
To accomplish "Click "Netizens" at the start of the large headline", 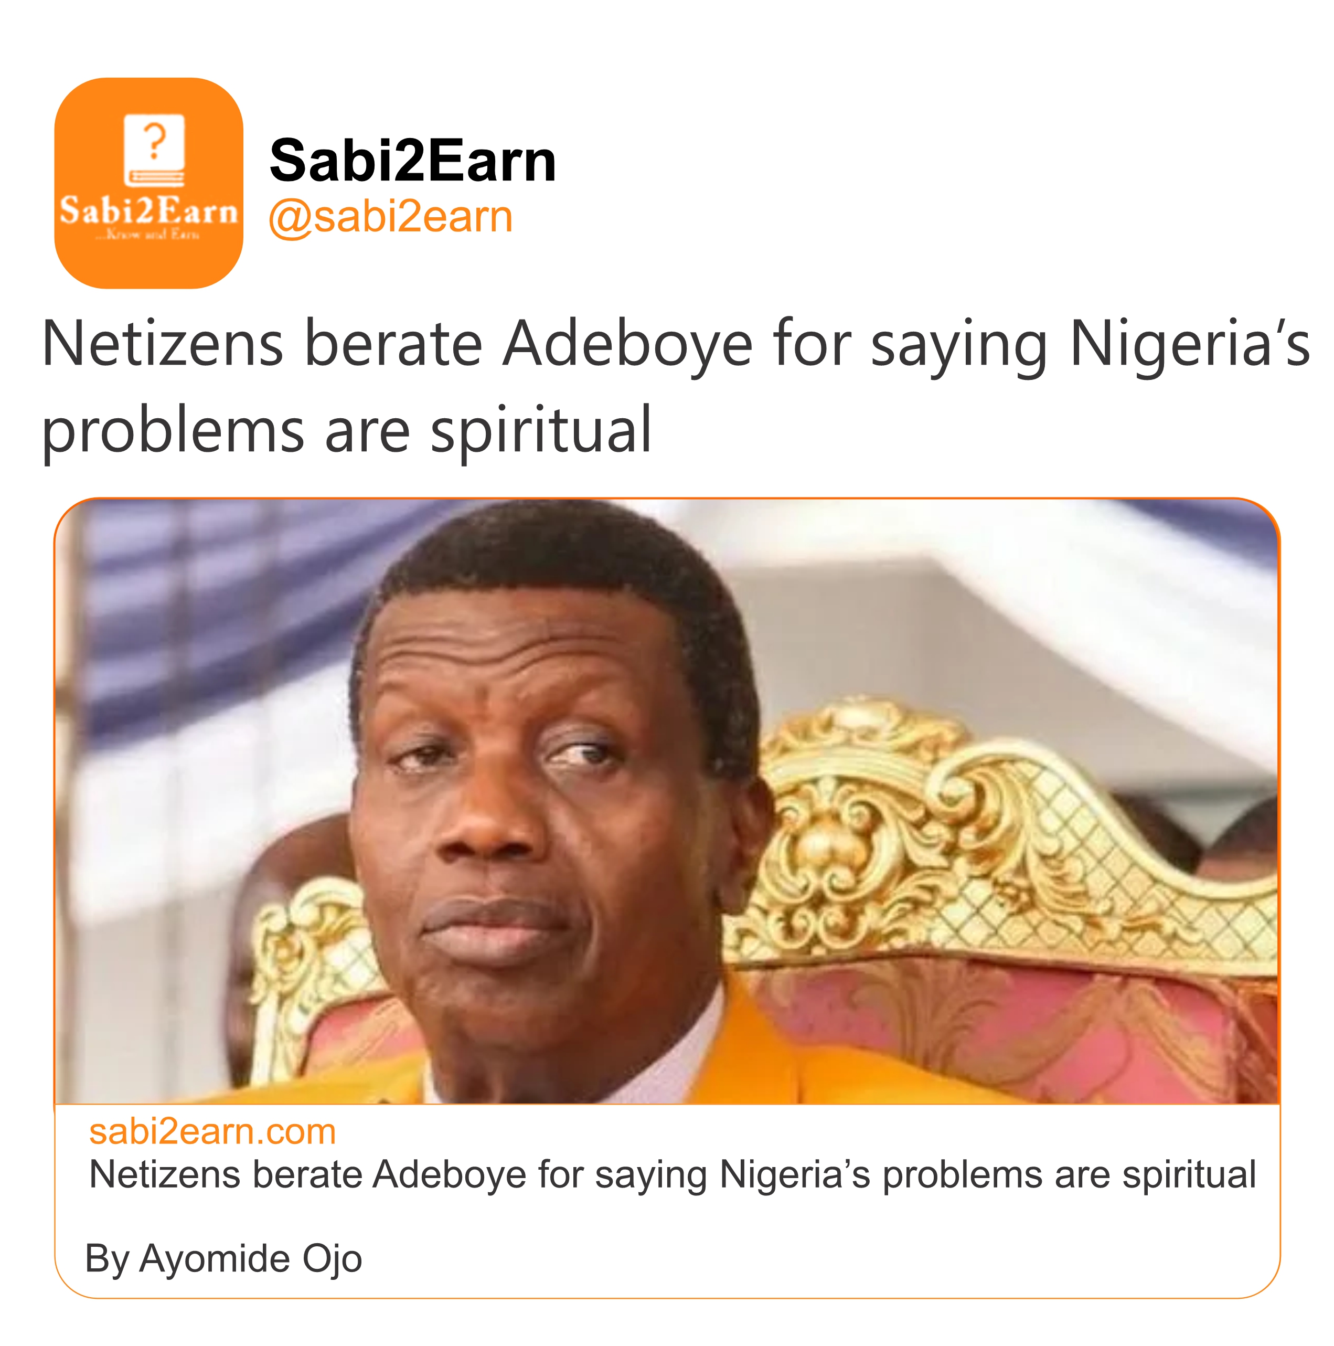I will [x=162, y=344].
